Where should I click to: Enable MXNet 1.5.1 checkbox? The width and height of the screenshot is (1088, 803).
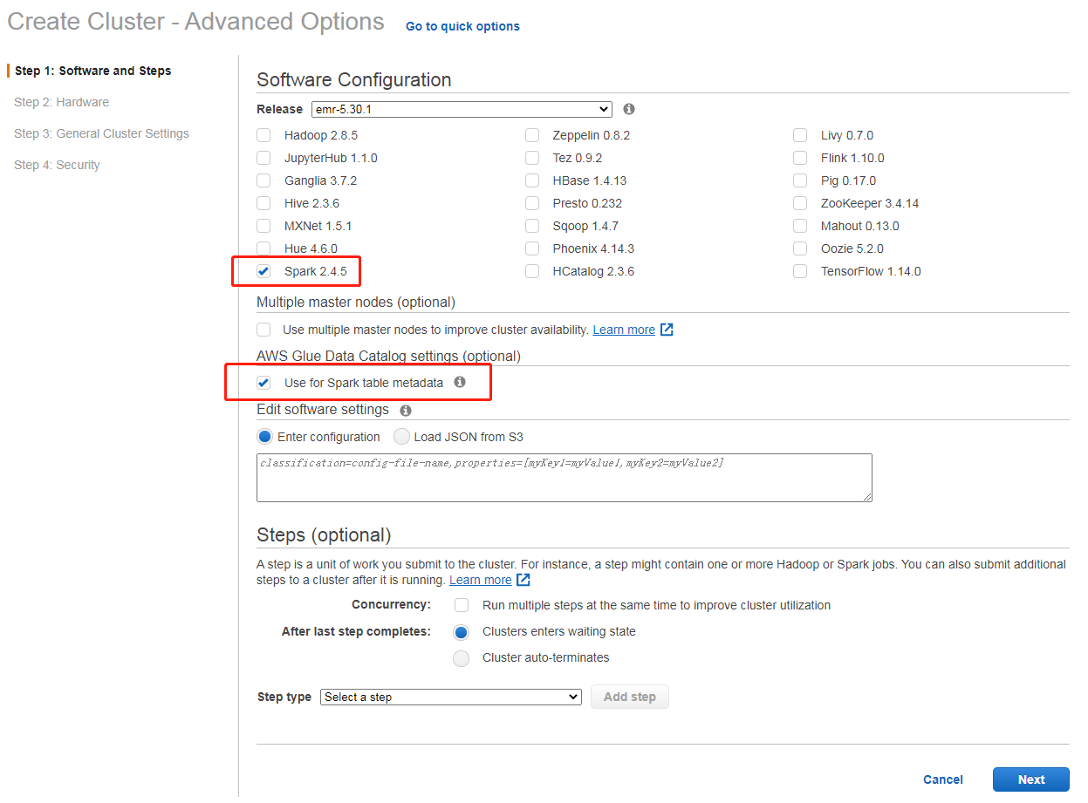pos(263,226)
